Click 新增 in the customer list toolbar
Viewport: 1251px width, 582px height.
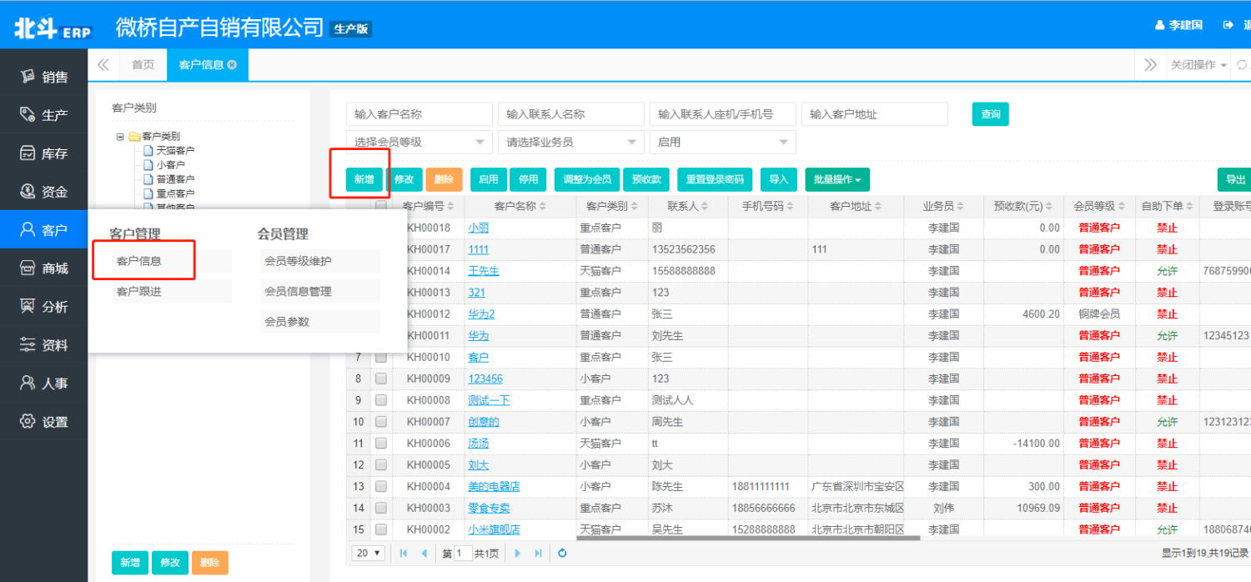(x=364, y=179)
